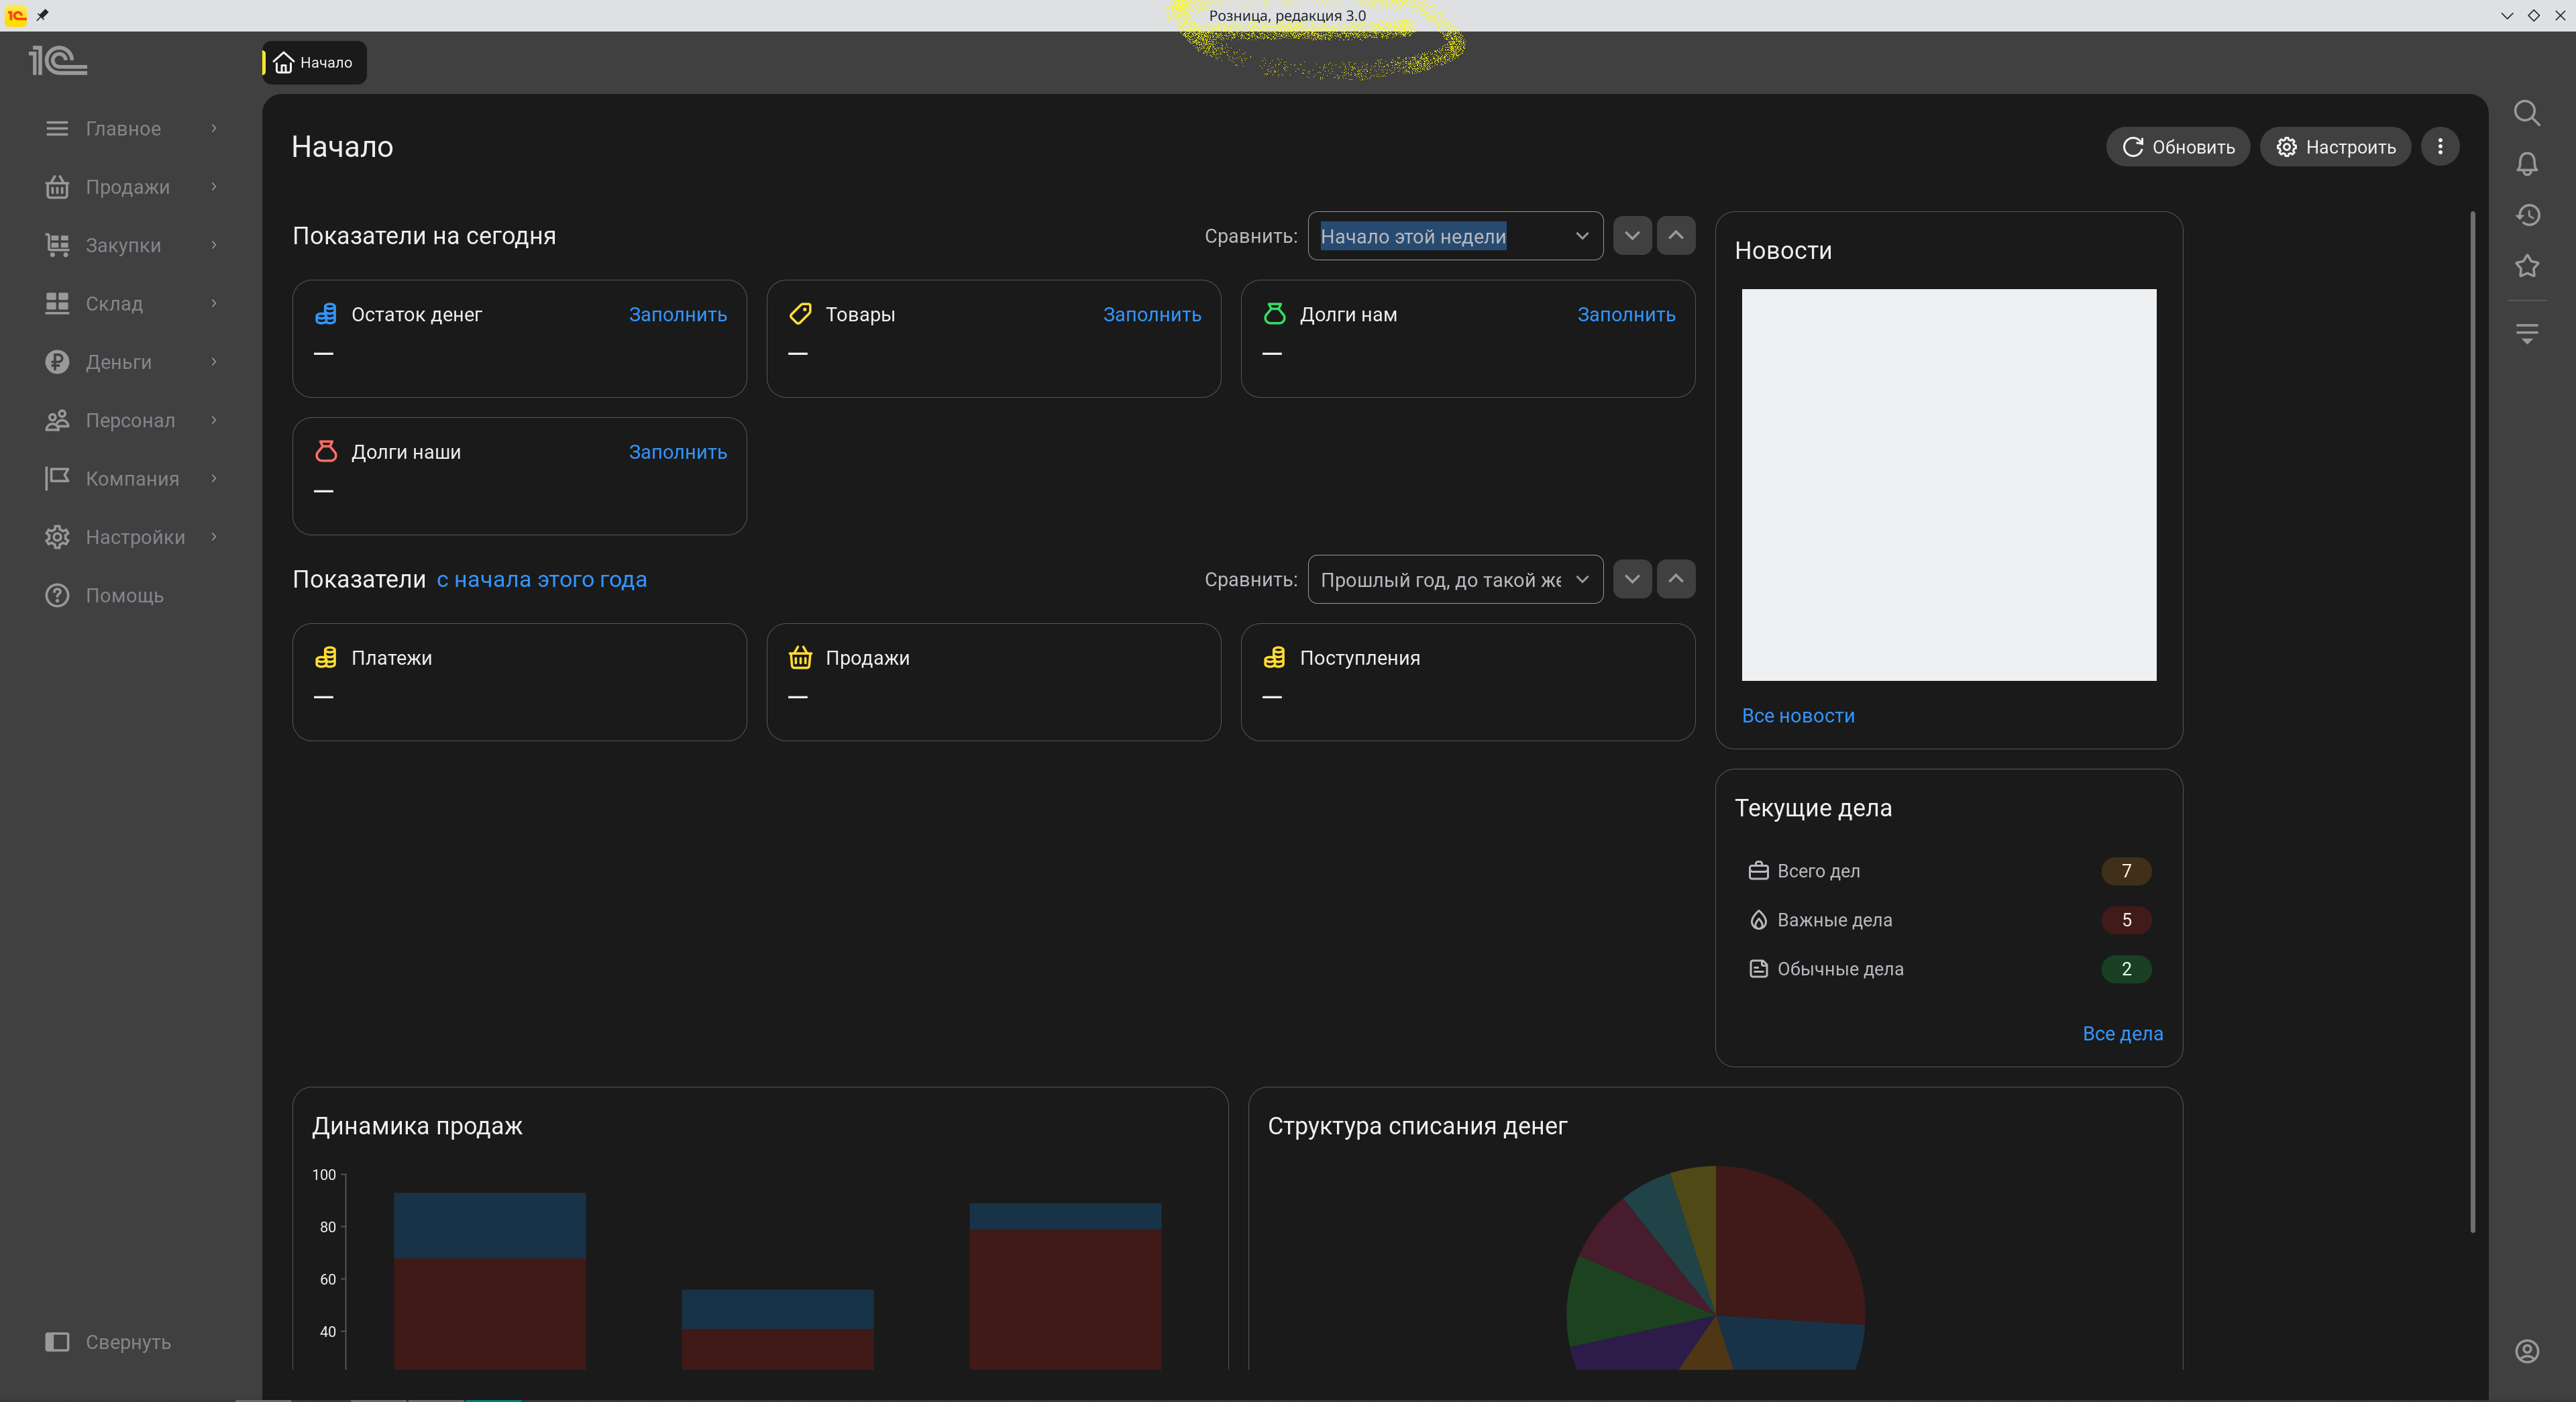Image resolution: width=2576 pixels, height=1402 pixels.
Task: Click Заполнить link in Товары card
Action: click(x=1151, y=314)
